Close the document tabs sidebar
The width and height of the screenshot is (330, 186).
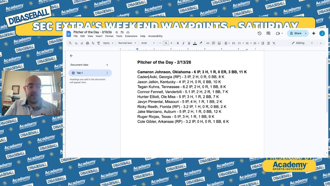coord(71,56)
